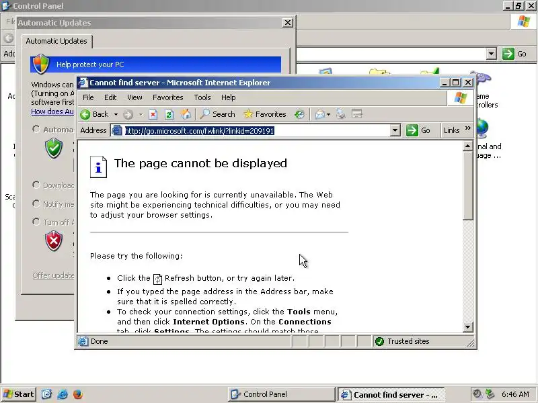Click Go button in Control Panel window

tap(514, 54)
